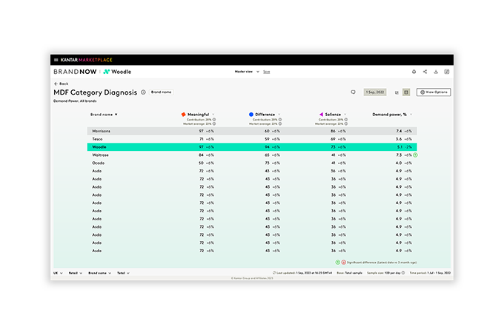The width and height of the screenshot is (504, 335).
Task: Click the red down-arrow legend icon
Action: pos(344,263)
